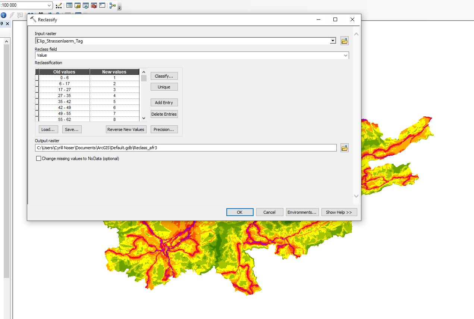The width and height of the screenshot is (474, 319).
Task: Enable Change missing values to NoData
Action: click(x=38, y=159)
